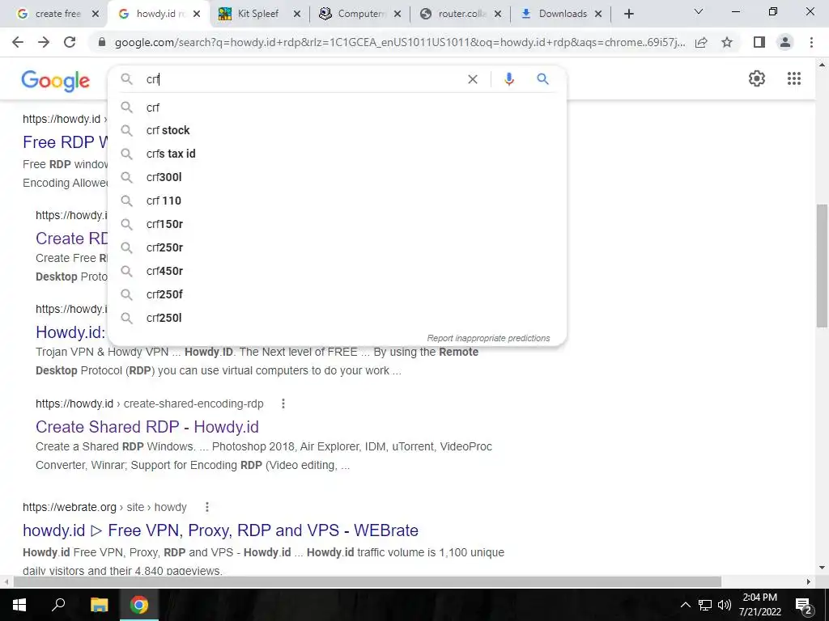Select the plain 'crf' suggestion

[338, 108]
